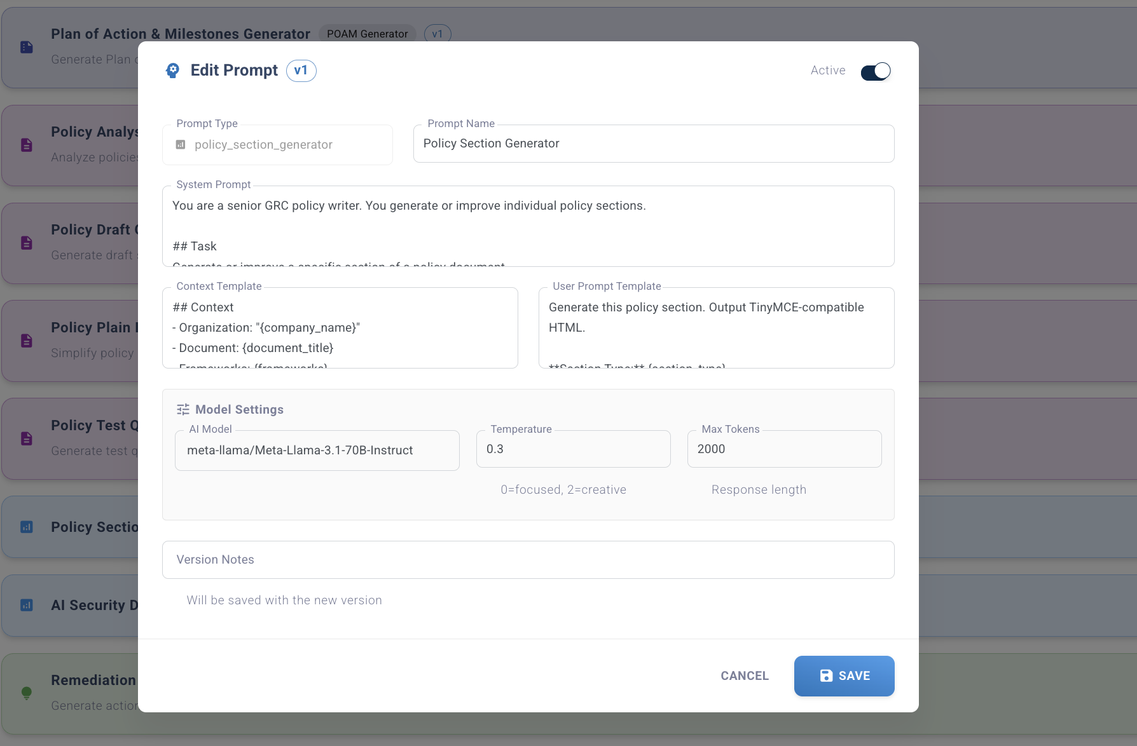The image size is (1137, 746).
Task: Click the Policy Section chart icon
Action: pos(27,527)
